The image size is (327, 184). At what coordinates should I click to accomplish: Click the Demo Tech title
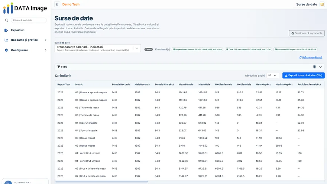(x=71, y=4)
